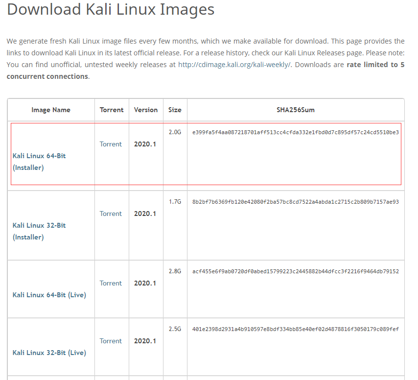
Task: Click the bold 'concurrent connections' text
Action: [47, 76]
